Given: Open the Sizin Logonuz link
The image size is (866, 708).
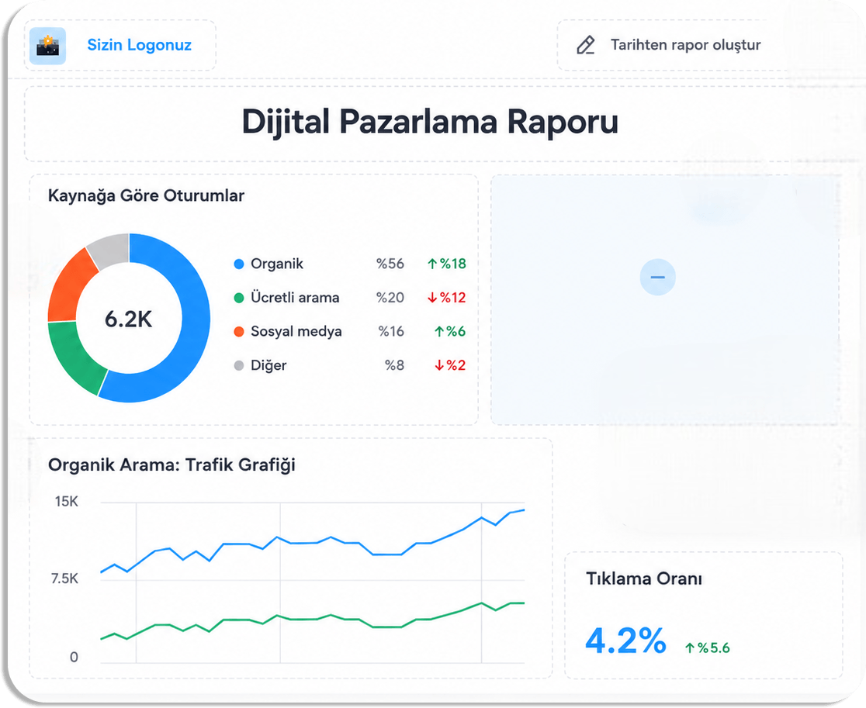Looking at the screenshot, I should (139, 45).
